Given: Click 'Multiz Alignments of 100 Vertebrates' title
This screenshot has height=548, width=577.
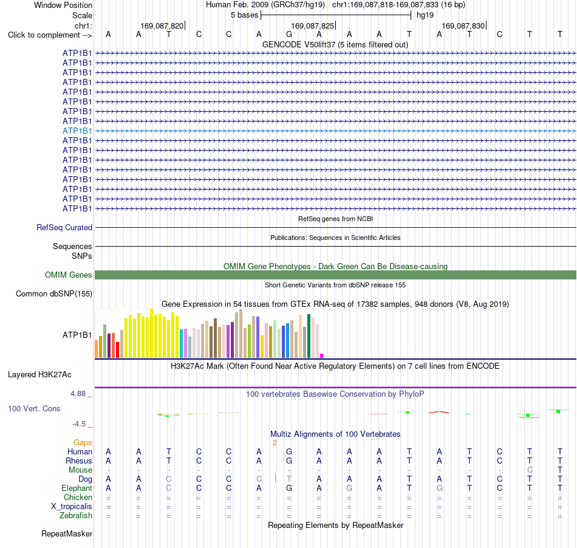Looking at the screenshot, I should click(x=335, y=434).
